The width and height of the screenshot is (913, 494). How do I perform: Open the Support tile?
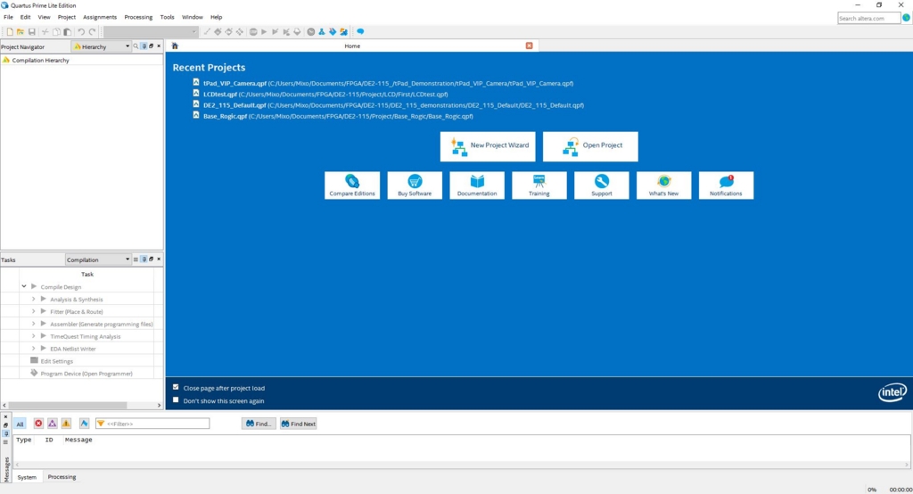(x=602, y=185)
